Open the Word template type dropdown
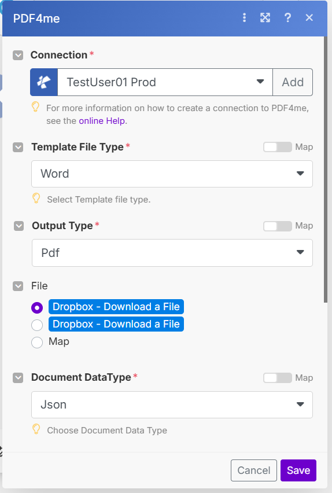Image resolution: width=332 pixels, height=493 pixels. (x=172, y=174)
